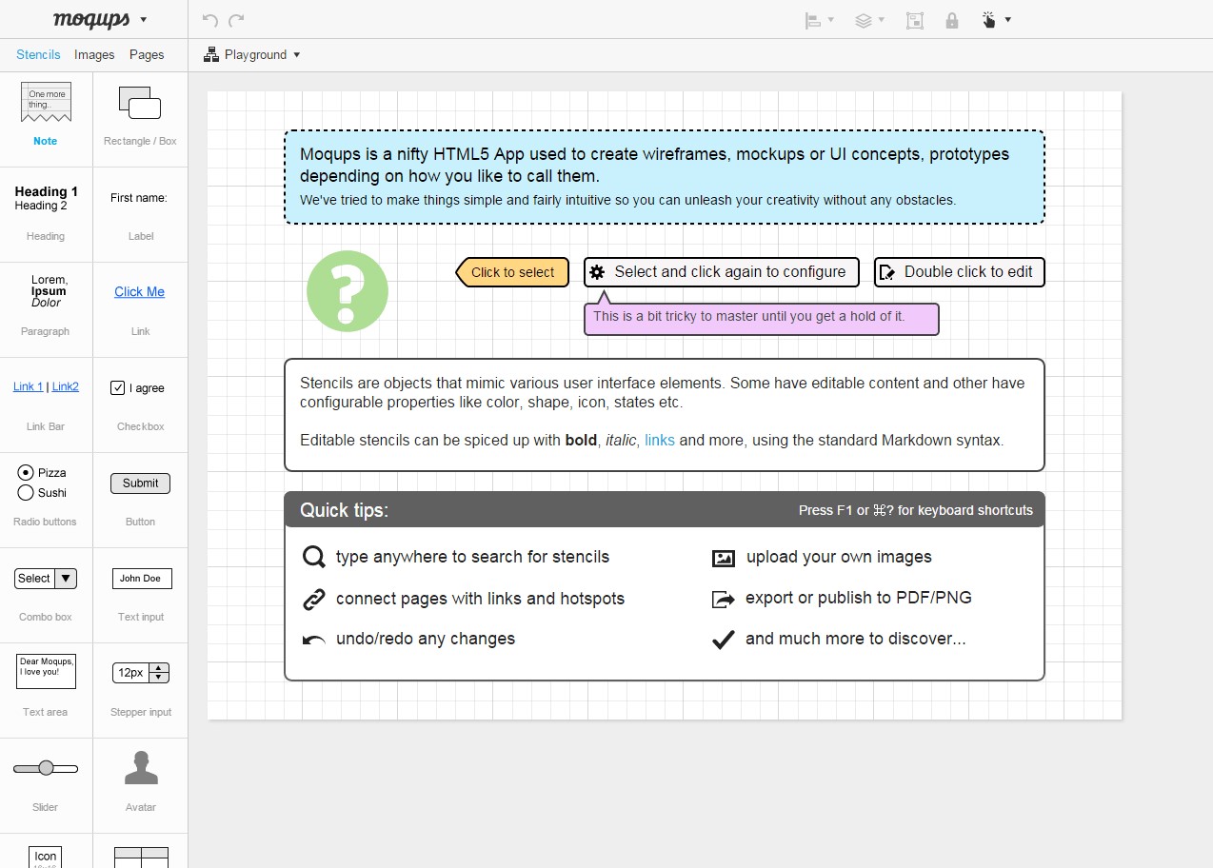Screen dimensions: 1213x868
Task: Click 'Link2' in the Link Bar stencil
Action: point(66,386)
